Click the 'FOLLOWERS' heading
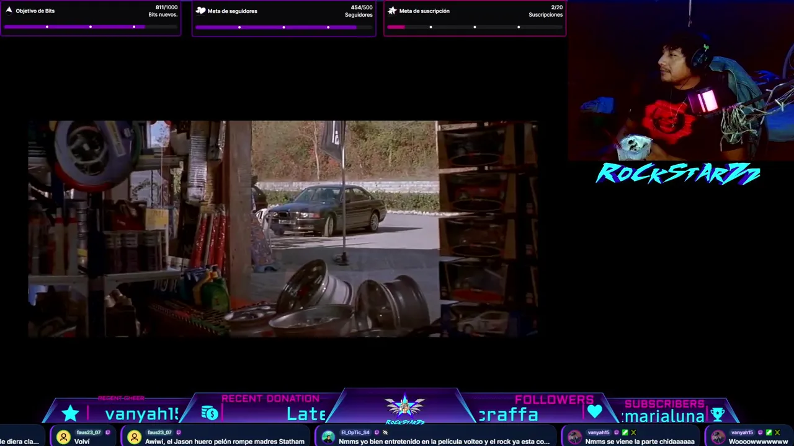This screenshot has height=446, width=794. (x=554, y=400)
